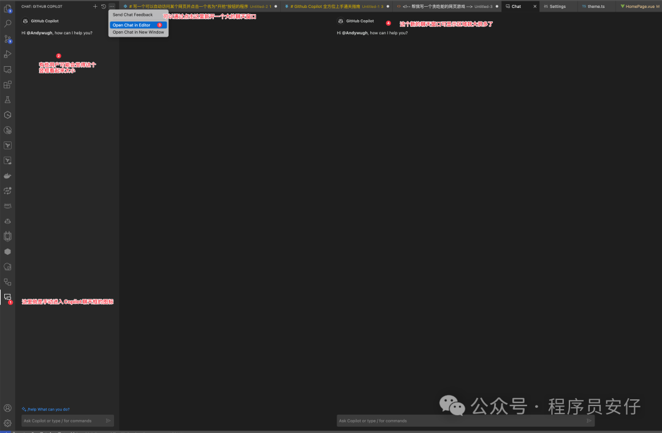Open the sync arrows icon in activity bar
This screenshot has height=433, width=662.
pyautogui.click(x=7, y=190)
